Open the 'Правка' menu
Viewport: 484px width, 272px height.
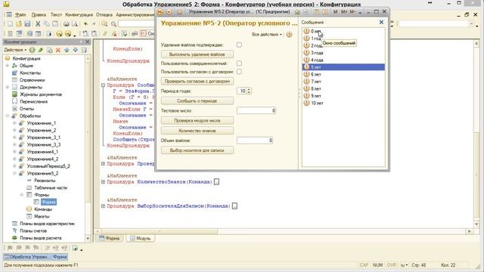click(x=39, y=14)
